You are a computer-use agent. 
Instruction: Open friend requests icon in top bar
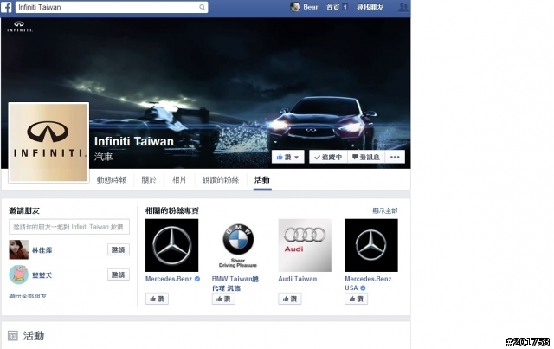pyautogui.click(x=403, y=8)
